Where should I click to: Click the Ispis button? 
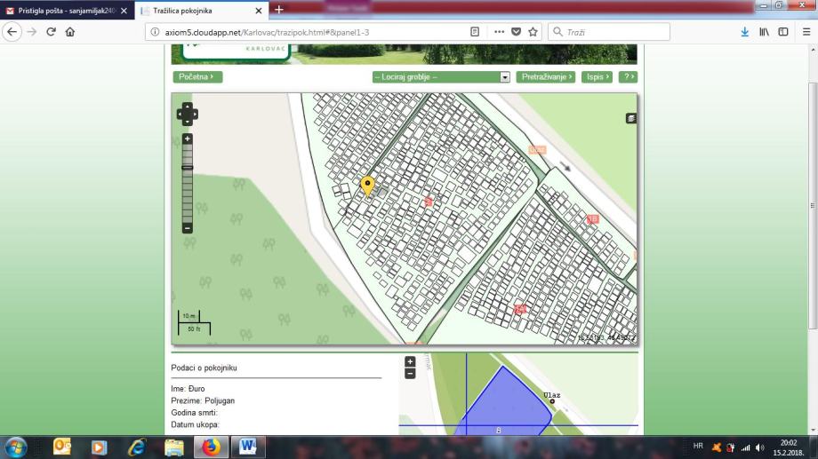pos(597,76)
